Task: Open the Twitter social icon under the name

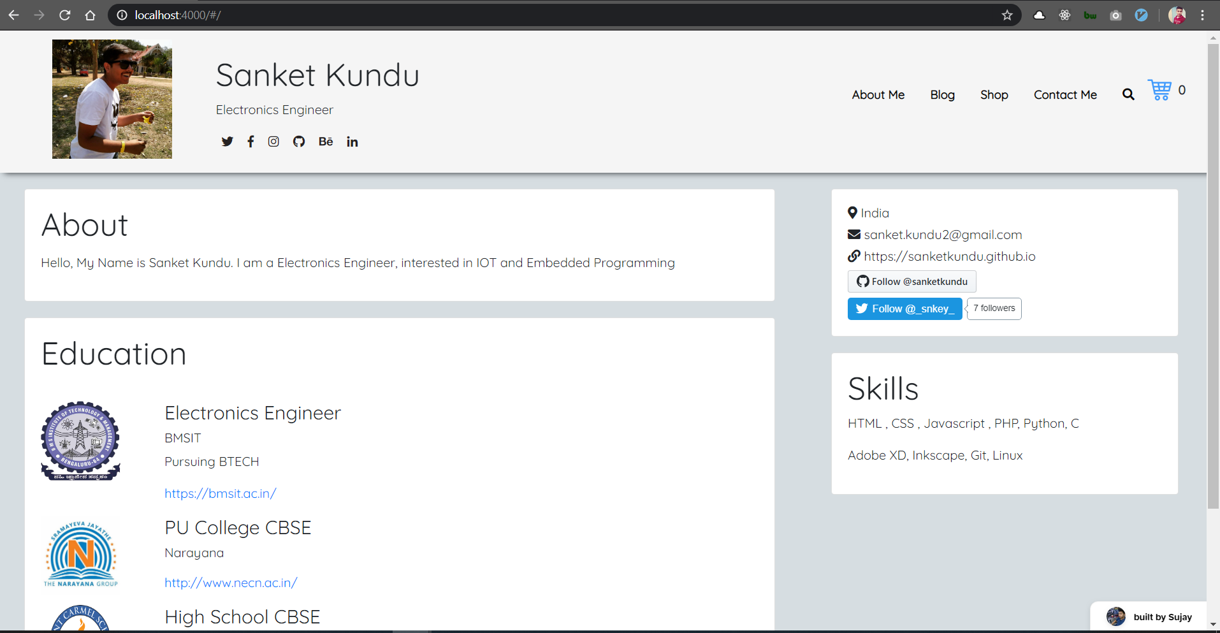Action: 227,142
